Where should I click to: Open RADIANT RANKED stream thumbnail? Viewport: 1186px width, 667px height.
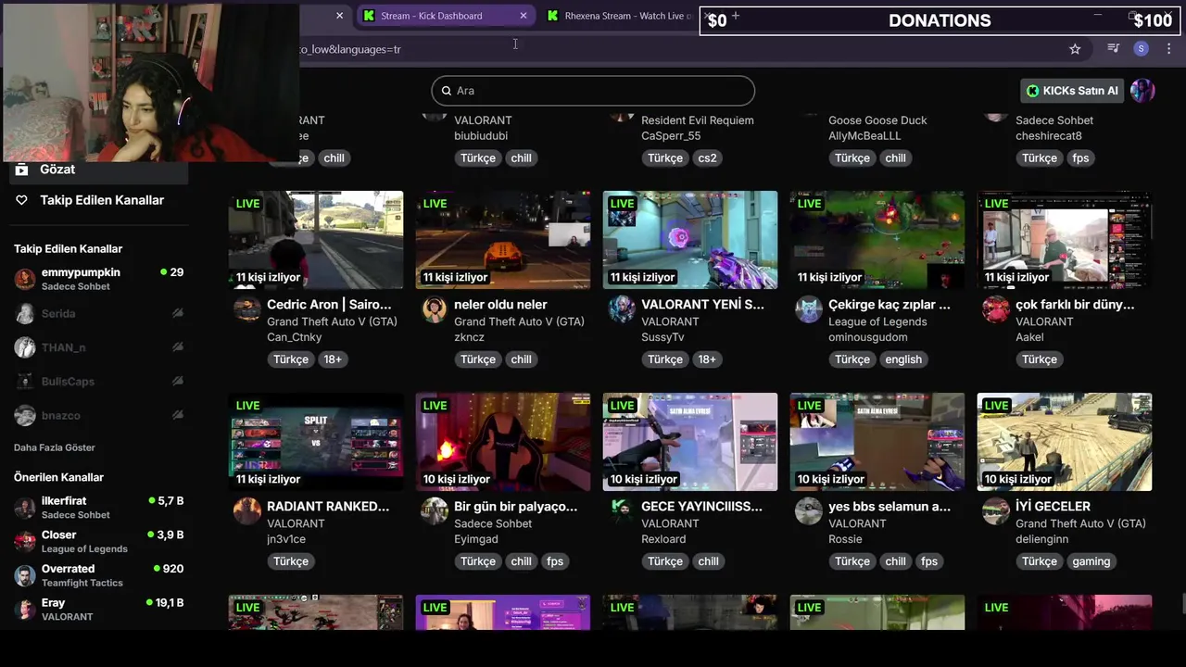pos(316,442)
